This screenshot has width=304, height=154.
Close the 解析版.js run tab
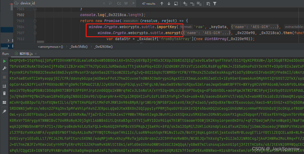tap(36, 54)
